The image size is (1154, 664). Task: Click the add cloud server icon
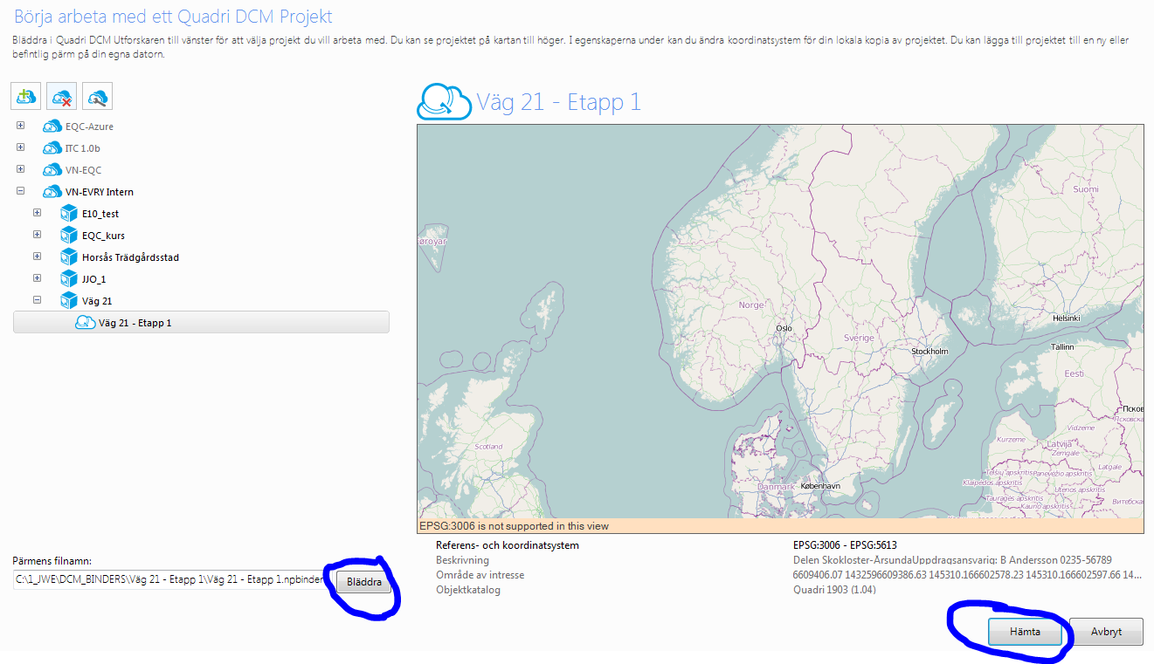click(x=26, y=96)
